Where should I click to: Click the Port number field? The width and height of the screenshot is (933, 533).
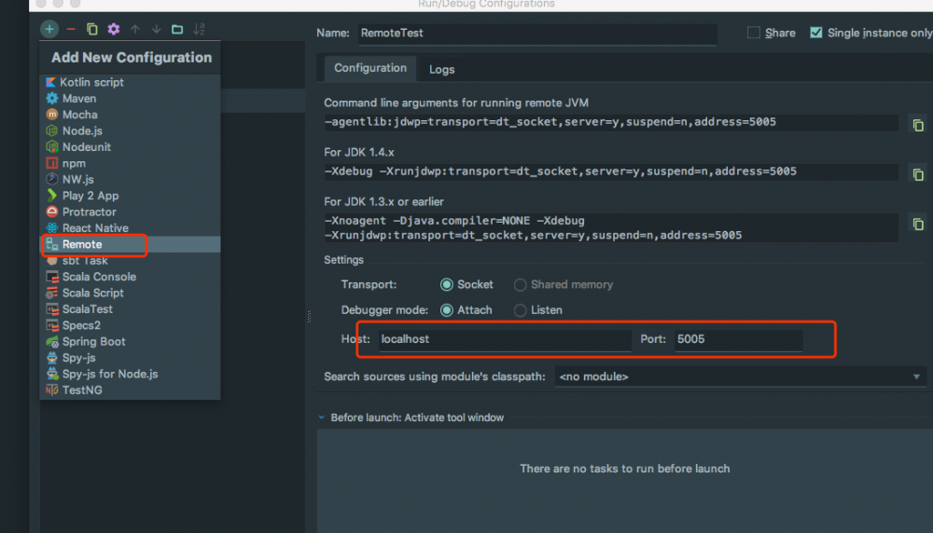click(x=737, y=340)
